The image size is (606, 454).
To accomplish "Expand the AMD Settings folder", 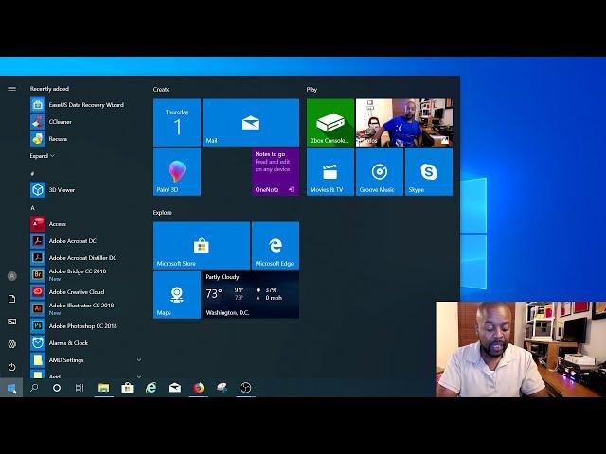I will click(139, 359).
